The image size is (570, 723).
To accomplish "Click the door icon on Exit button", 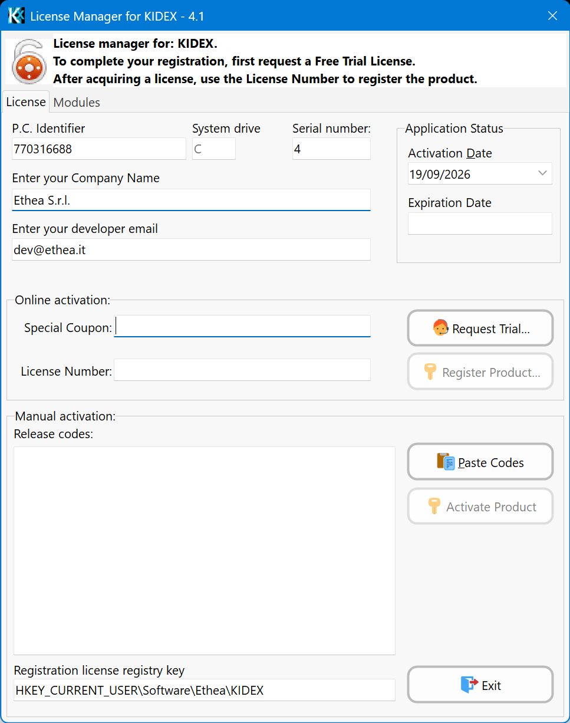I will [x=469, y=685].
